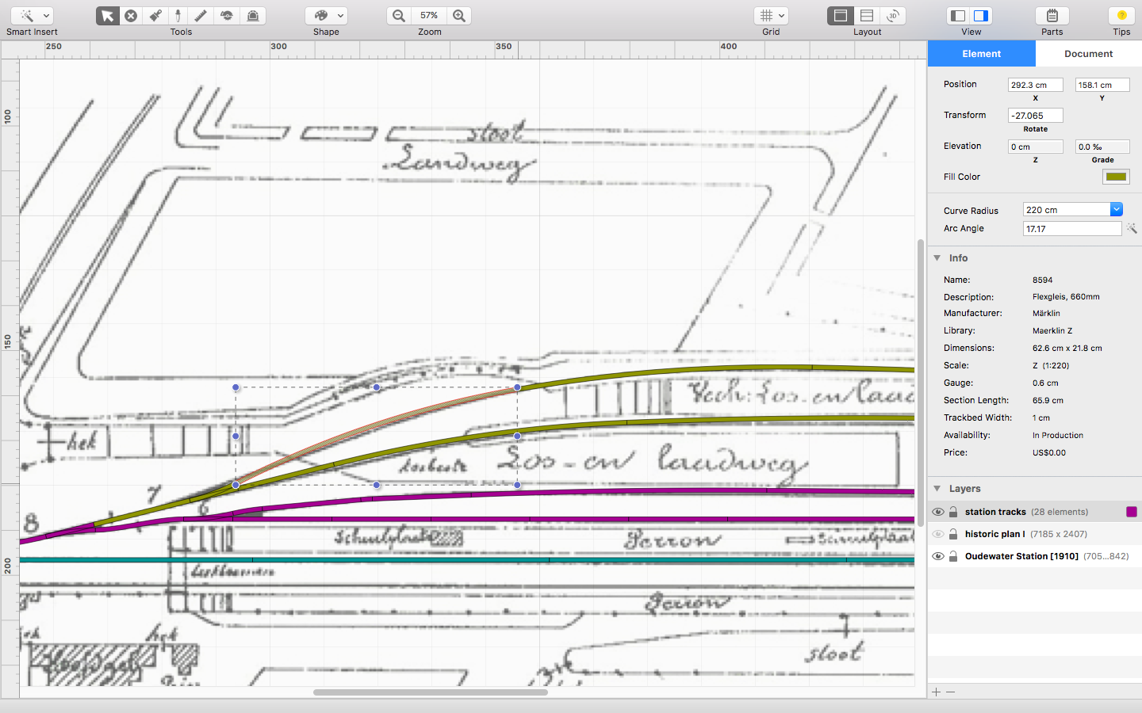Hide the station tracks layer

tap(938, 513)
